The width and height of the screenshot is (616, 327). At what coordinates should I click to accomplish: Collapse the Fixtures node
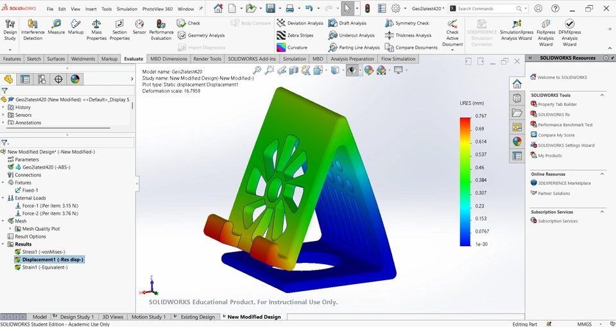4,183
